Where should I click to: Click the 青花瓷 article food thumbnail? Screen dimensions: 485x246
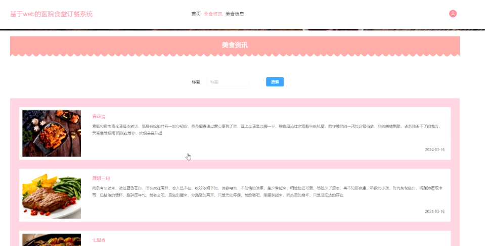point(52,133)
